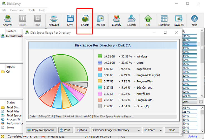Click the gray Other (15) legend swatch

point(100,106)
